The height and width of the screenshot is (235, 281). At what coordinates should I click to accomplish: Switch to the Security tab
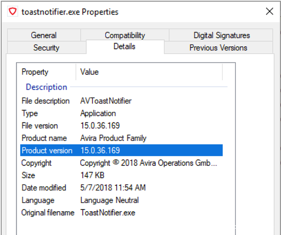[46, 48]
